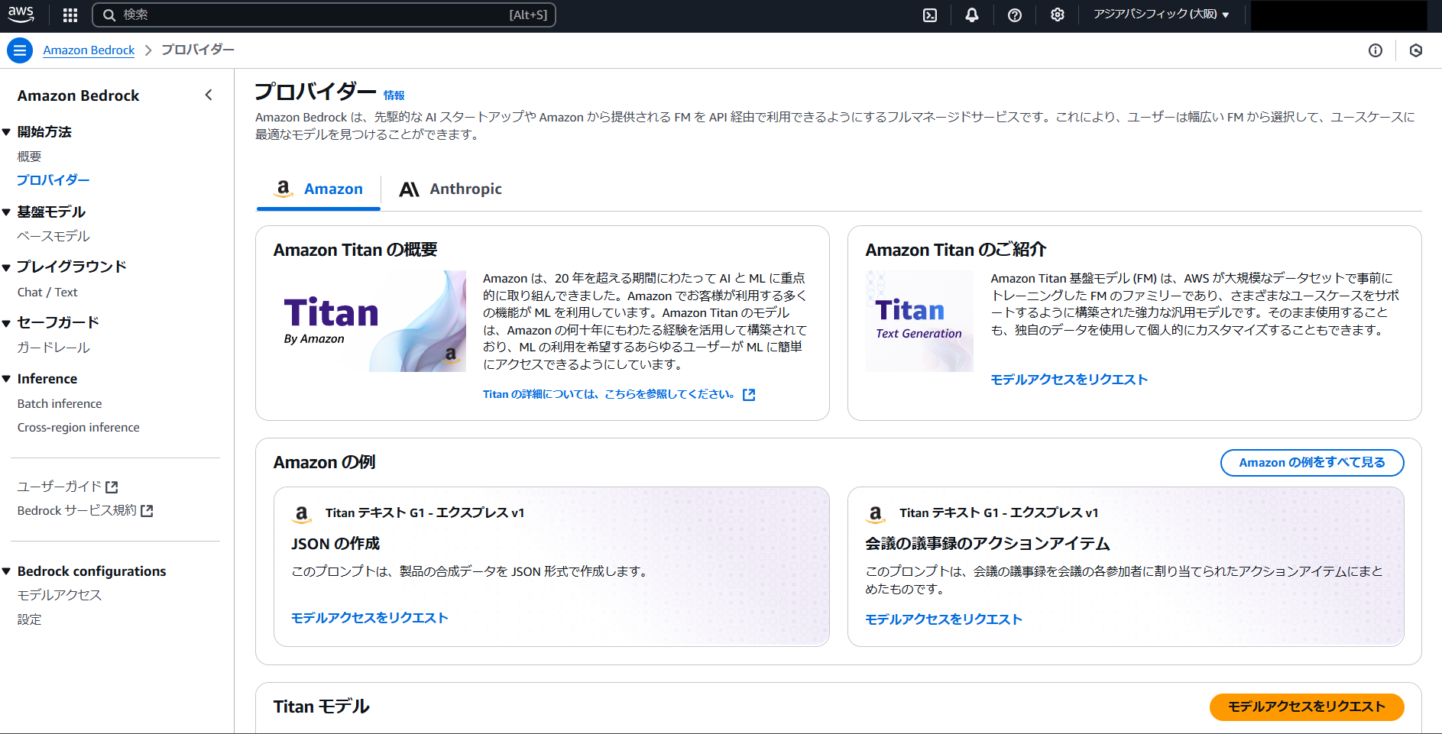This screenshot has width=1442, height=734.
Task: Collapse the Amazon Bedrock sidebar arrow
Action: (x=209, y=95)
